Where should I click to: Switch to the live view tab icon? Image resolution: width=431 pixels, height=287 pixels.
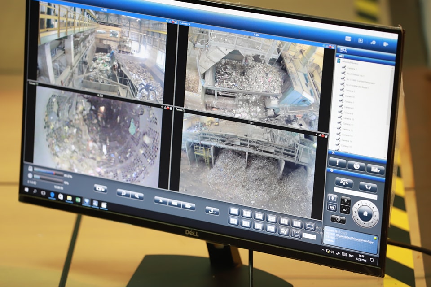coord(347,39)
